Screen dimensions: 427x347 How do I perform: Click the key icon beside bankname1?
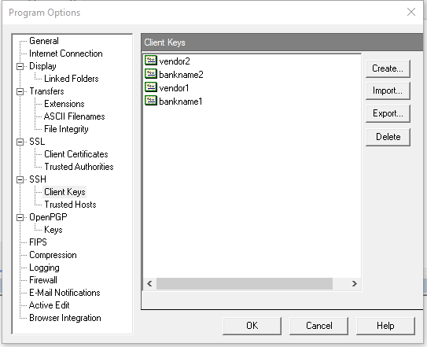pos(151,101)
